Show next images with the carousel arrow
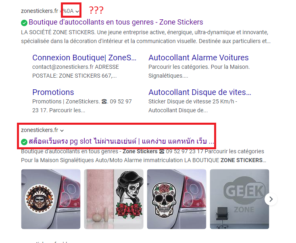Screen dimensions: 296x243 (x=271, y=199)
